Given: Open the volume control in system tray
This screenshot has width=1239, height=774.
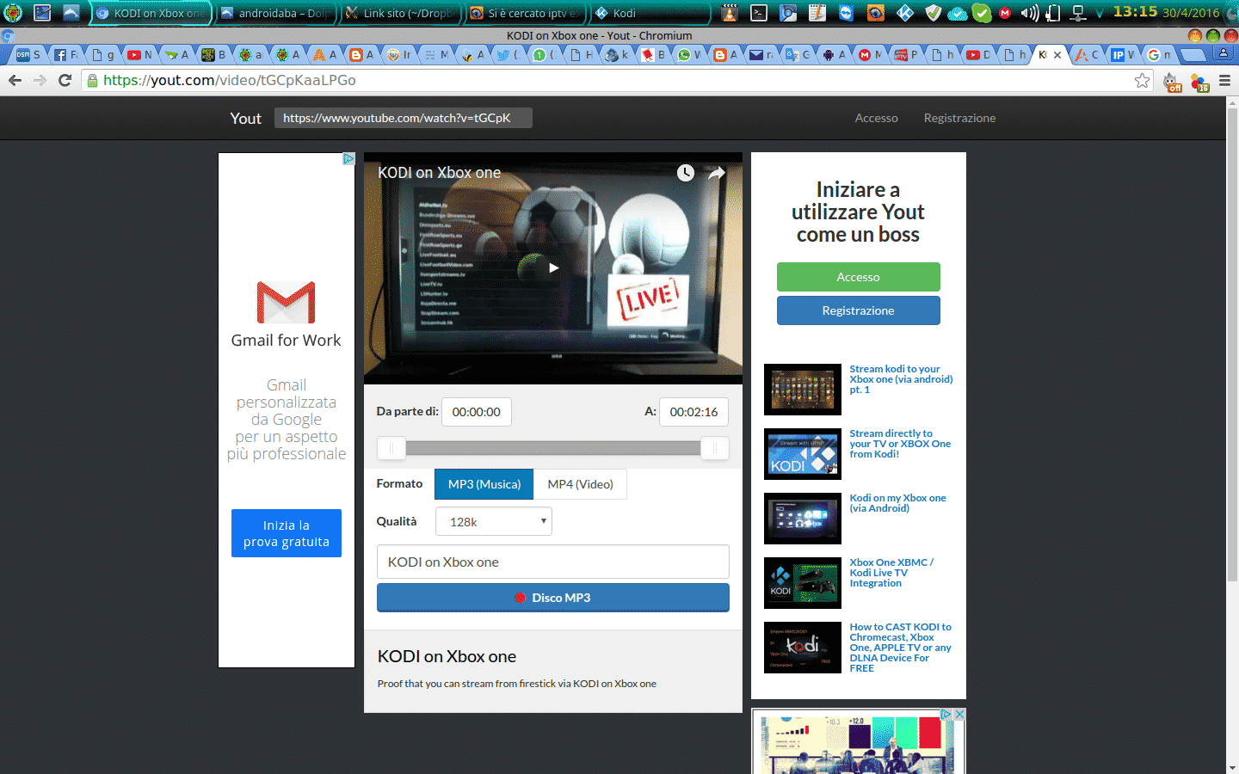Looking at the screenshot, I should coord(1029,13).
